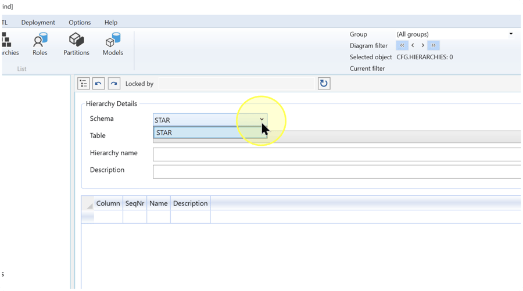Open the Models list
Screen dimensions: 523x291
(113, 44)
